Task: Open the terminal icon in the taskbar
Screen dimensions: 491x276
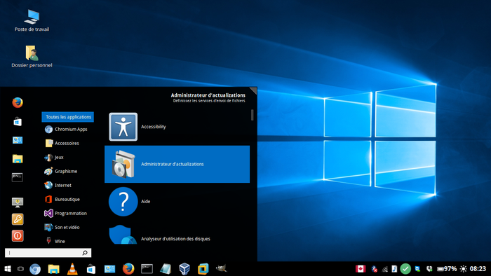Action: click(x=147, y=269)
